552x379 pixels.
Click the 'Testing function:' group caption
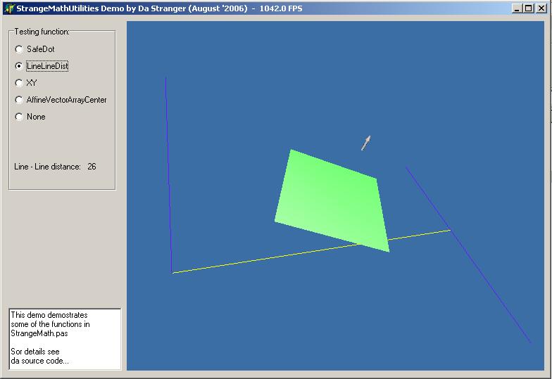42,32
